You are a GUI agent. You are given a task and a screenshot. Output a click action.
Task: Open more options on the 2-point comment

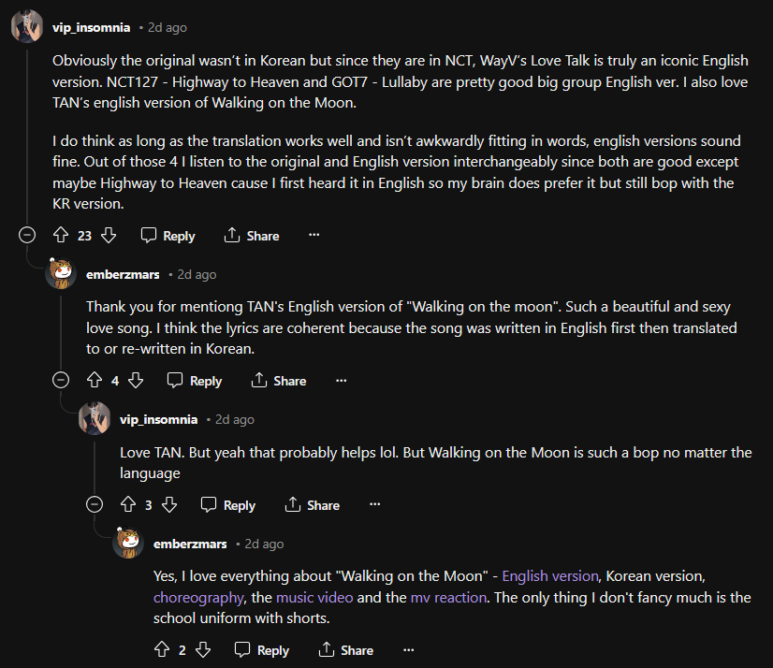408,650
